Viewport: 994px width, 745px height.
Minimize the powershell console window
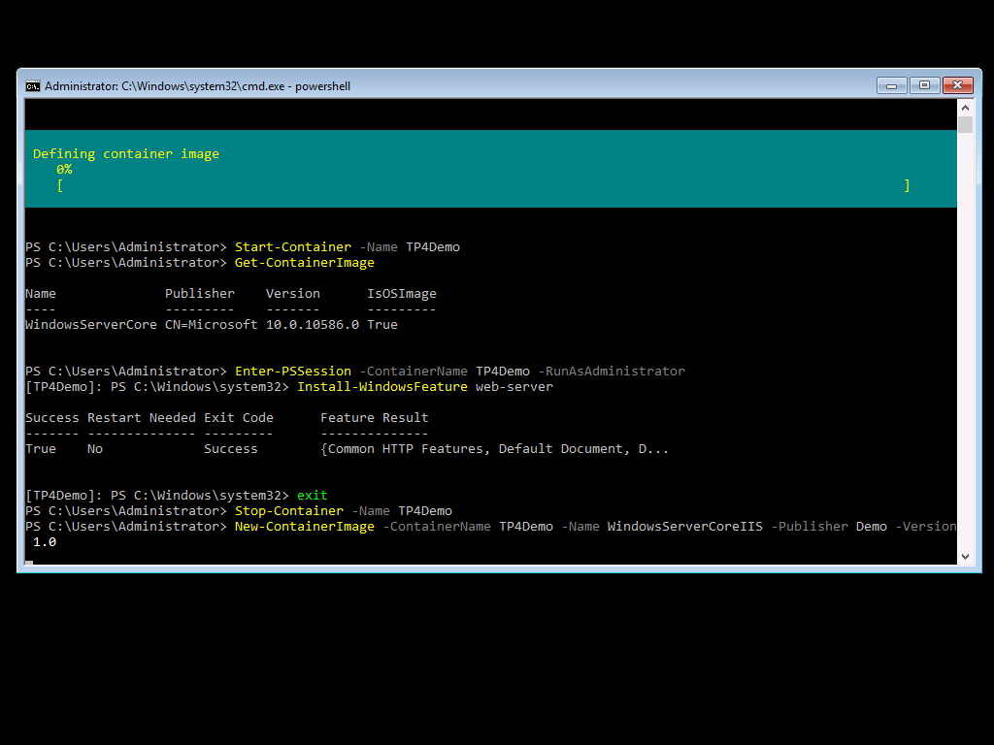coord(892,85)
